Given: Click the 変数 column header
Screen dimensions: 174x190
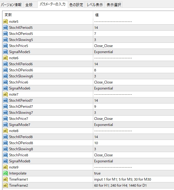Looking at the screenshot, I should tap(48, 15).
